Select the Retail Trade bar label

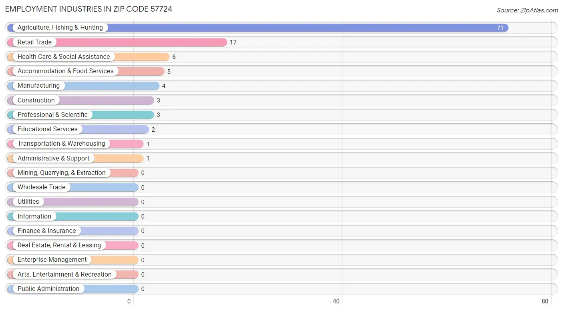pyautogui.click(x=34, y=42)
